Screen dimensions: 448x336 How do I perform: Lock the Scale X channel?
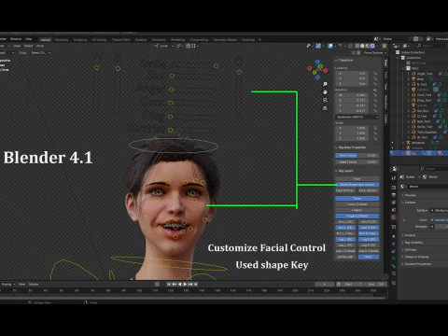[x=375, y=128]
